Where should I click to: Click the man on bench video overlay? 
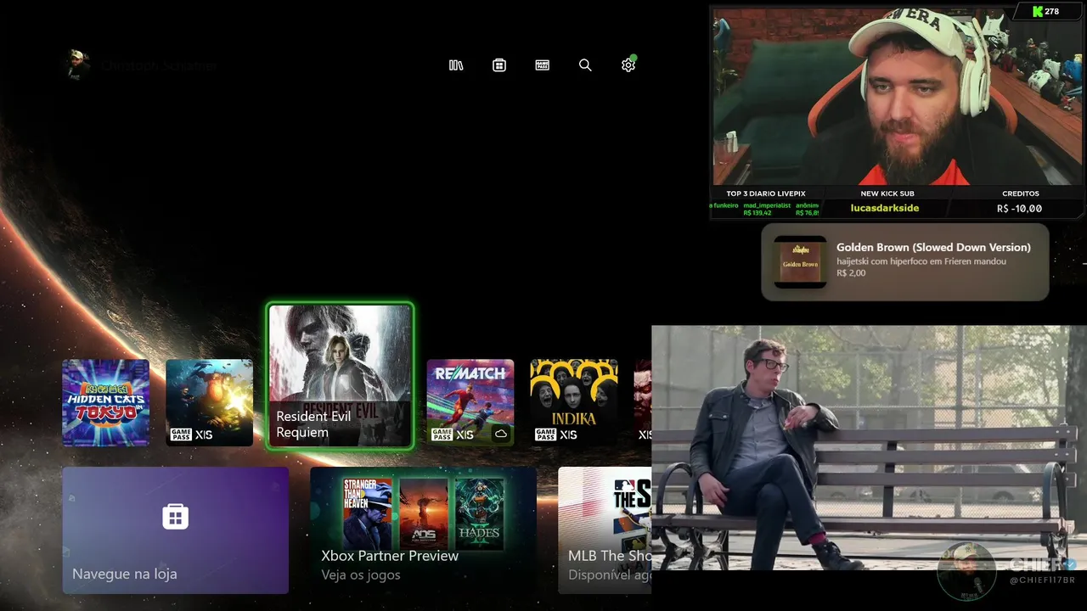click(x=869, y=447)
